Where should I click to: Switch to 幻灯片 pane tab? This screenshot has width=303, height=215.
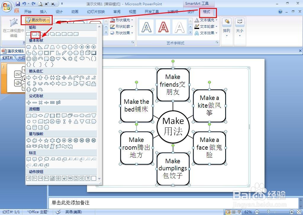(x=8, y=58)
